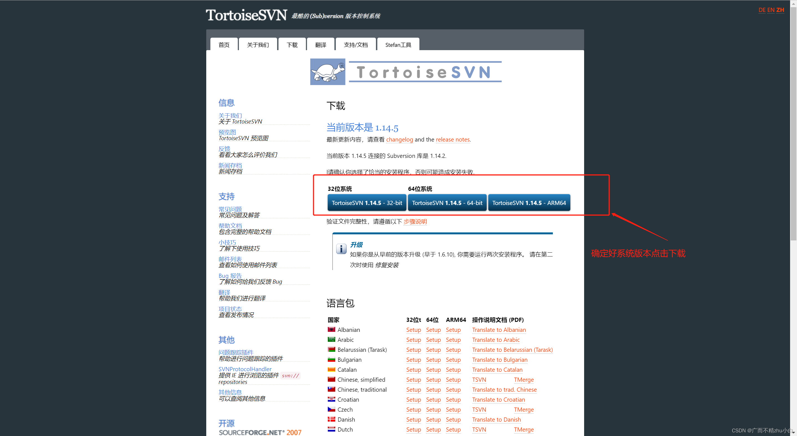The width and height of the screenshot is (797, 436).
Task: Switch site language to DE
Action: coord(762,10)
